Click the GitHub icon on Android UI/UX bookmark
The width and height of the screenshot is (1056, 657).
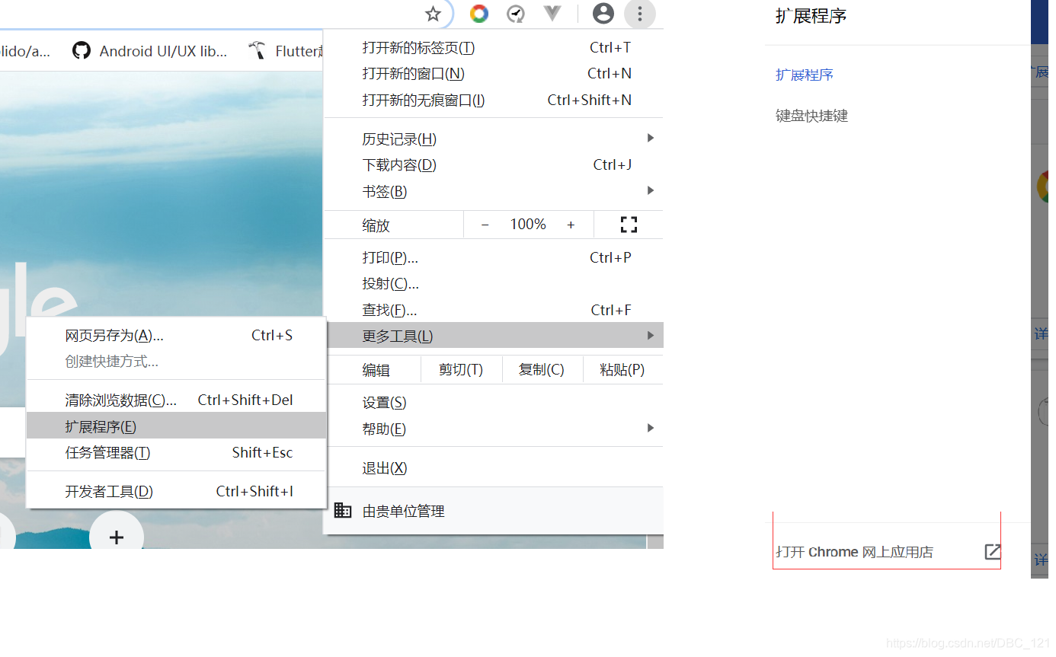pos(82,50)
